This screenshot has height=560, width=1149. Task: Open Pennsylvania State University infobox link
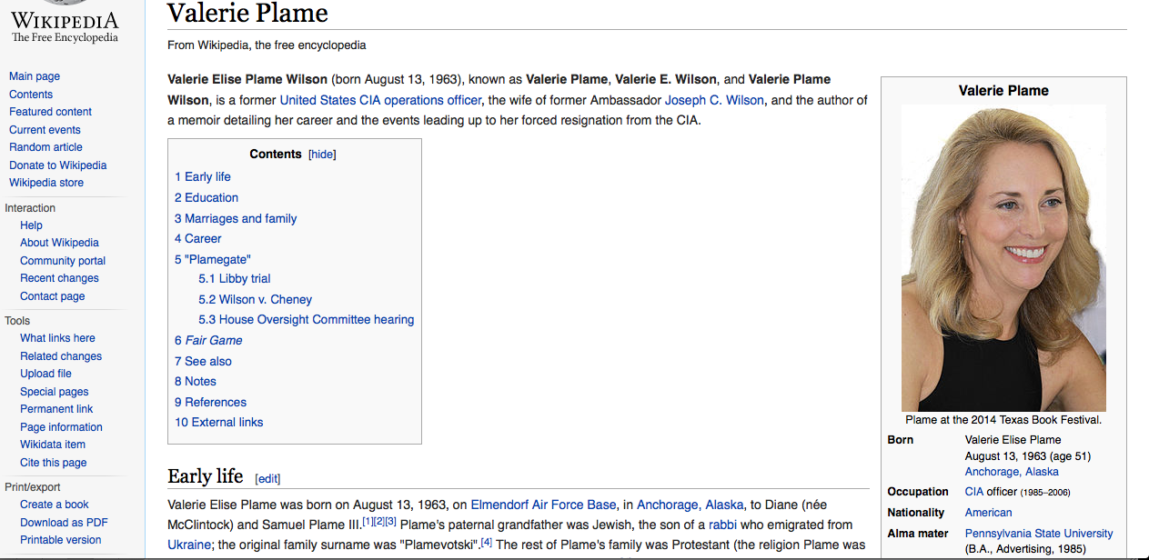(x=1039, y=534)
